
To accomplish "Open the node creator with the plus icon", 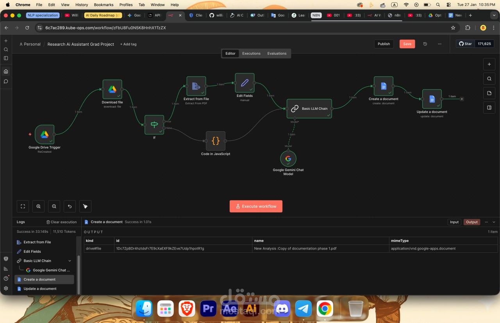I will [x=489, y=64].
